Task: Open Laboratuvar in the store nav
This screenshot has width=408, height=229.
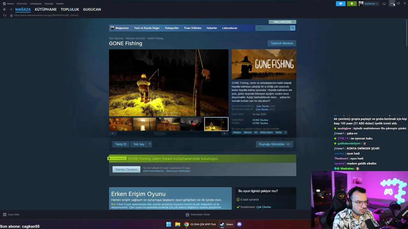Action: [229, 28]
